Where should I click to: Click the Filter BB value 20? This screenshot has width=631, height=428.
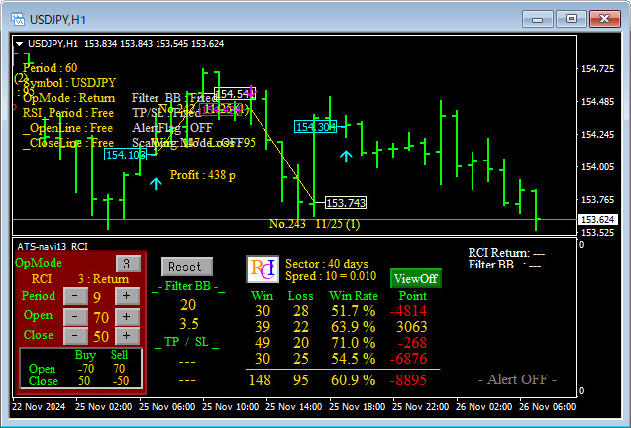(188, 305)
